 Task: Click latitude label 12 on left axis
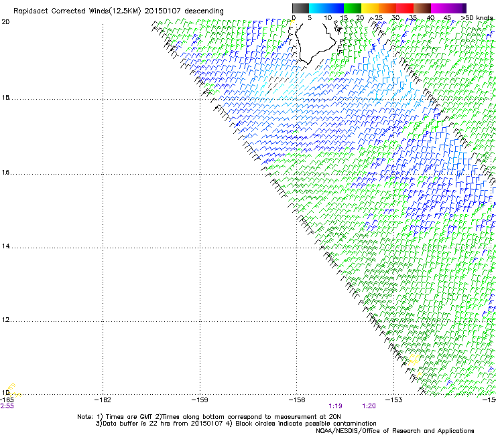point(5,320)
